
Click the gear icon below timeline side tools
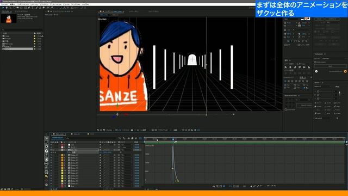point(46,185)
